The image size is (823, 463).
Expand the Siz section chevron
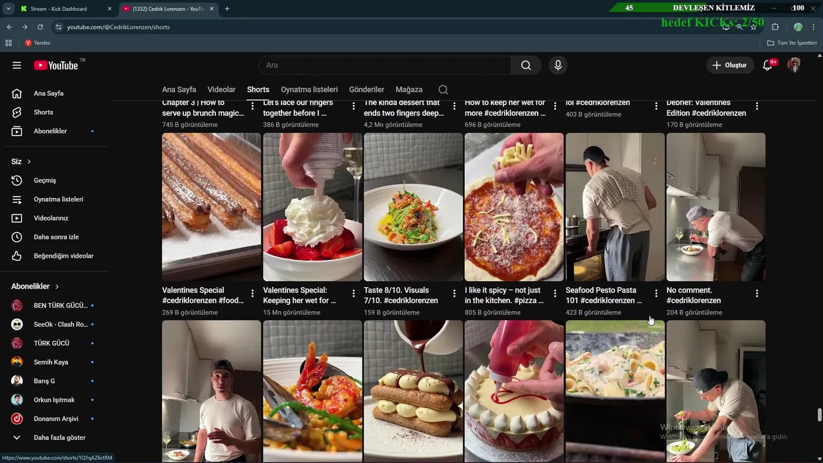coord(29,161)
